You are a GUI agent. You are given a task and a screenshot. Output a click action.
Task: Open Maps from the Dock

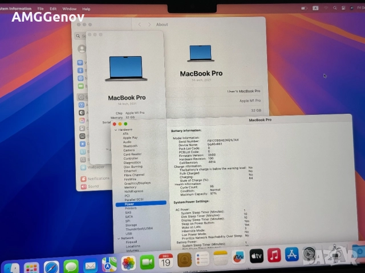tap(109, 264)
